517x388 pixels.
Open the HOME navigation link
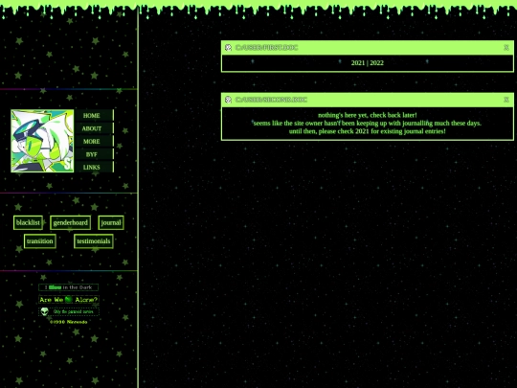tap(94, 116)
